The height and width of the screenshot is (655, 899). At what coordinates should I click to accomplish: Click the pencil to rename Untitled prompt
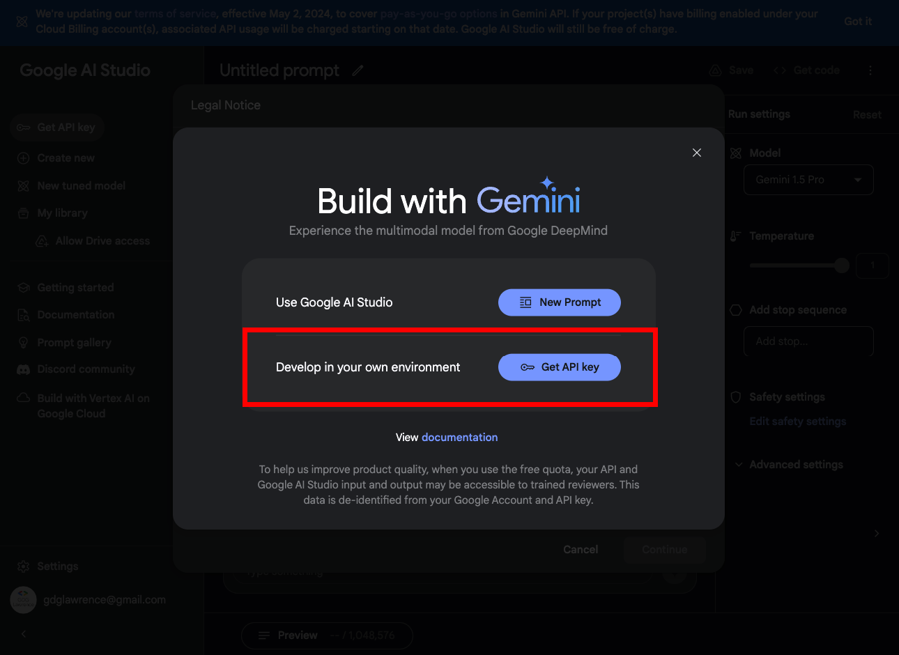(x=358, y=70)
